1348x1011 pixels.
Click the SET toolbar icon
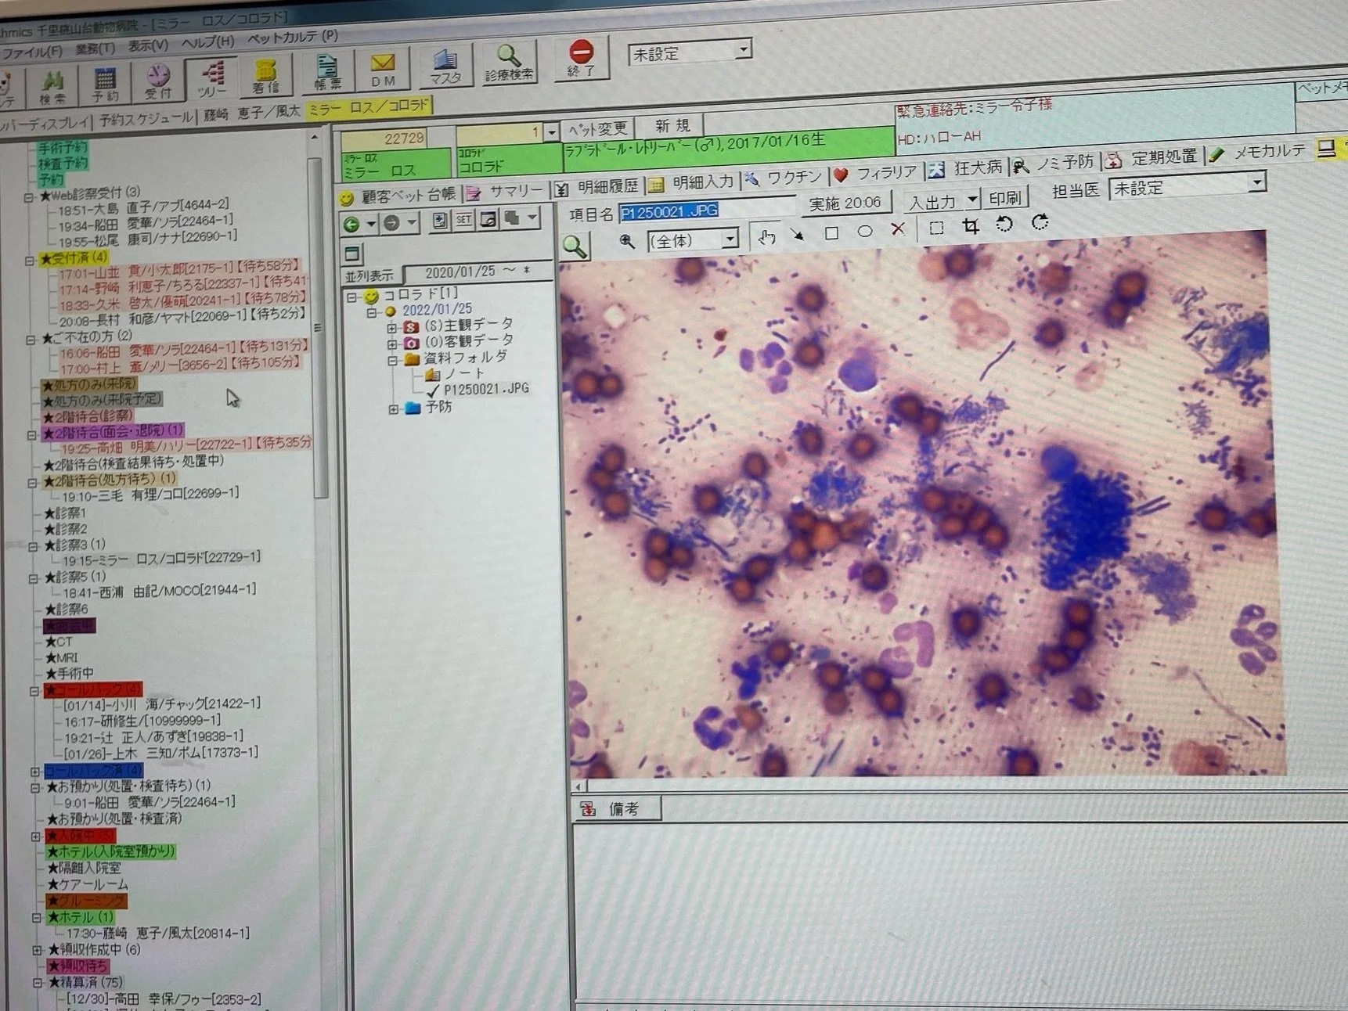464,220
